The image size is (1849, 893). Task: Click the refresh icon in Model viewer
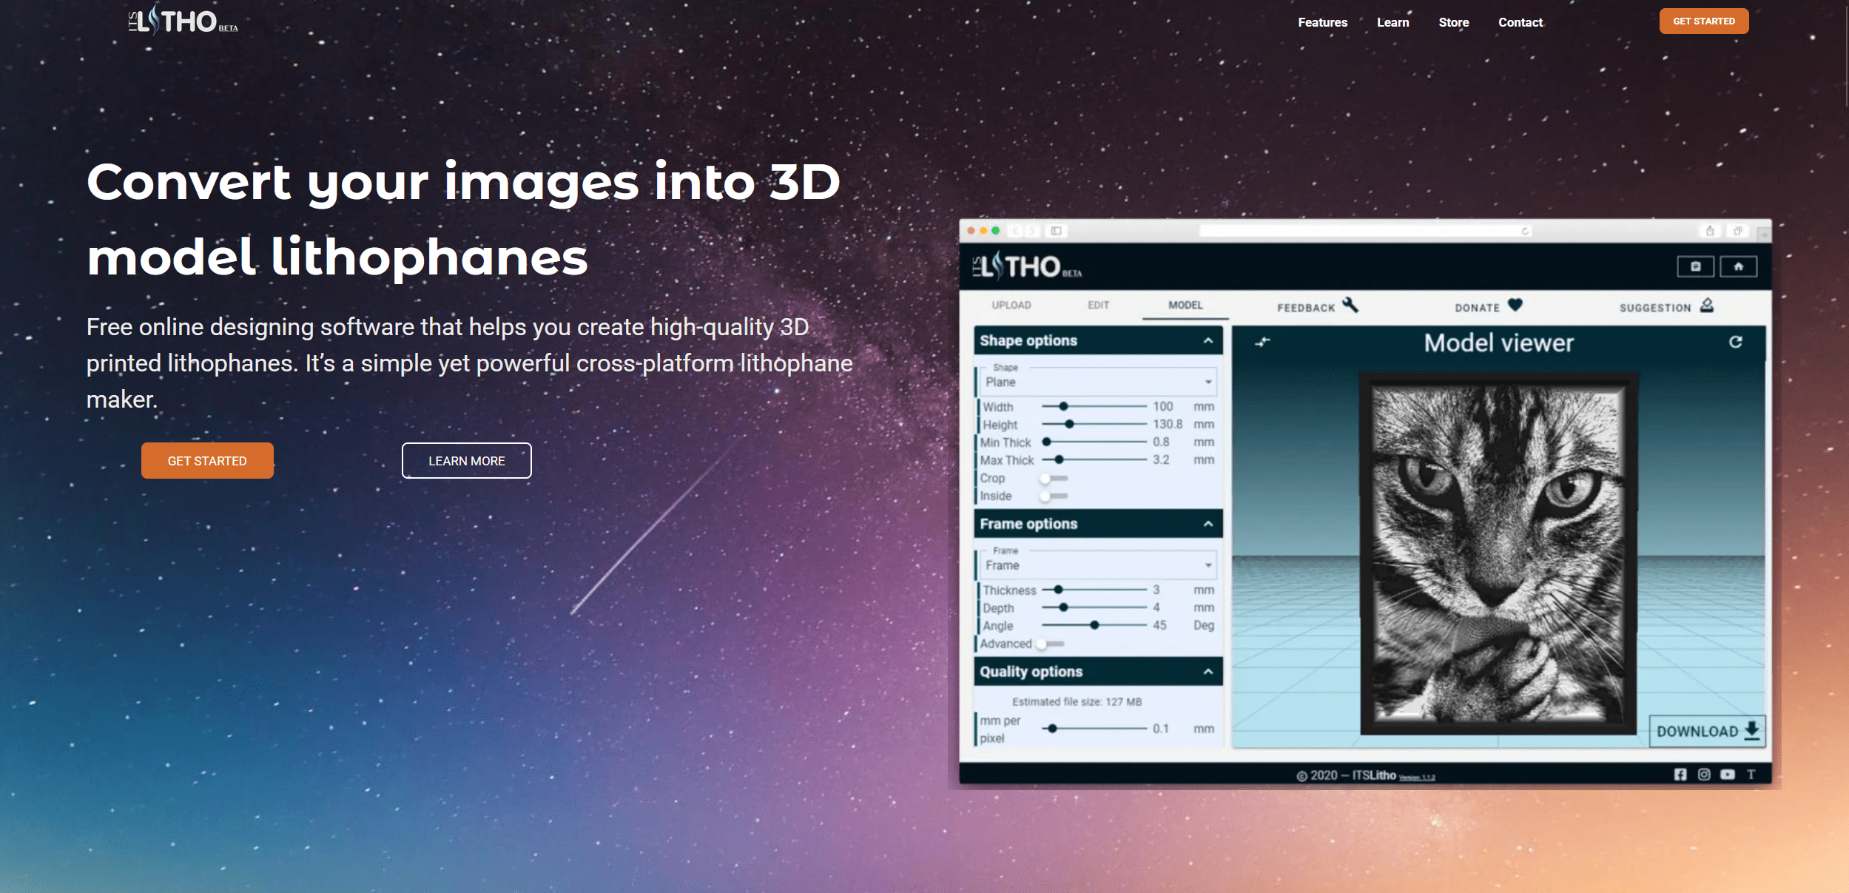[x=1735, y=342]
